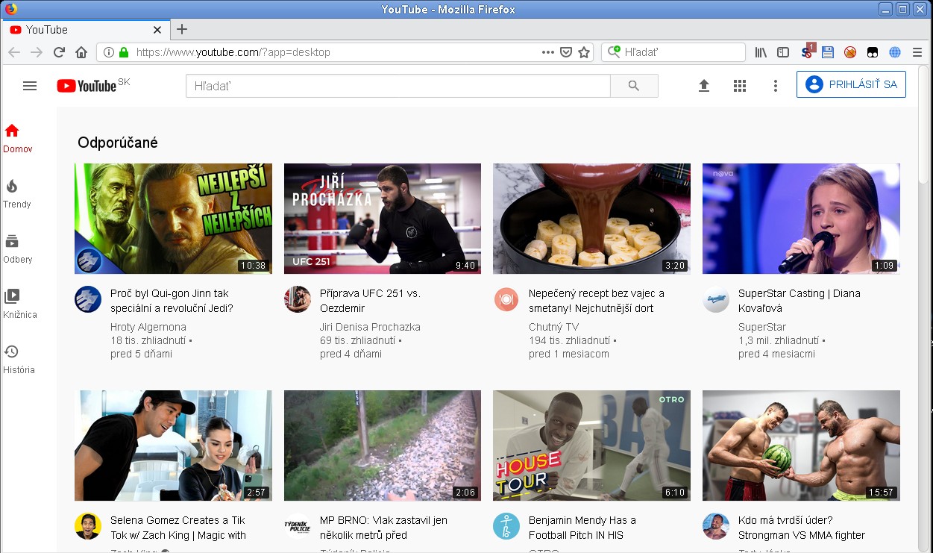Click the upload video icon
Image resolution: width=933 pixels, height=553 pixels.
[704, 86]
